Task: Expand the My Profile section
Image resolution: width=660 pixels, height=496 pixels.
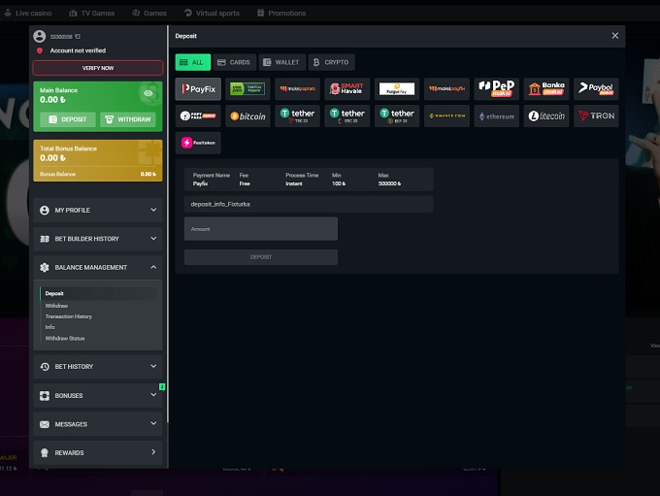Action: click(x=97, y=210)
